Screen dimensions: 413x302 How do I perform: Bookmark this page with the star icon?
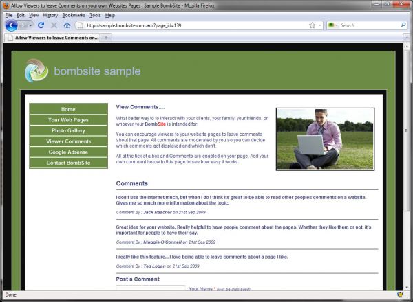[x=312, y=25]
